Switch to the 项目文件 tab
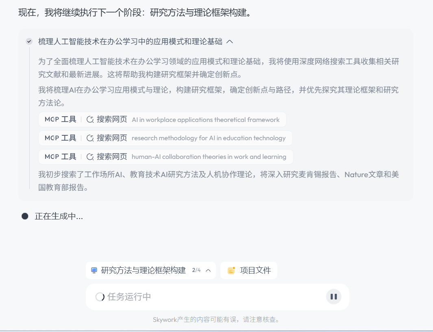 click(x=248, y=270)
